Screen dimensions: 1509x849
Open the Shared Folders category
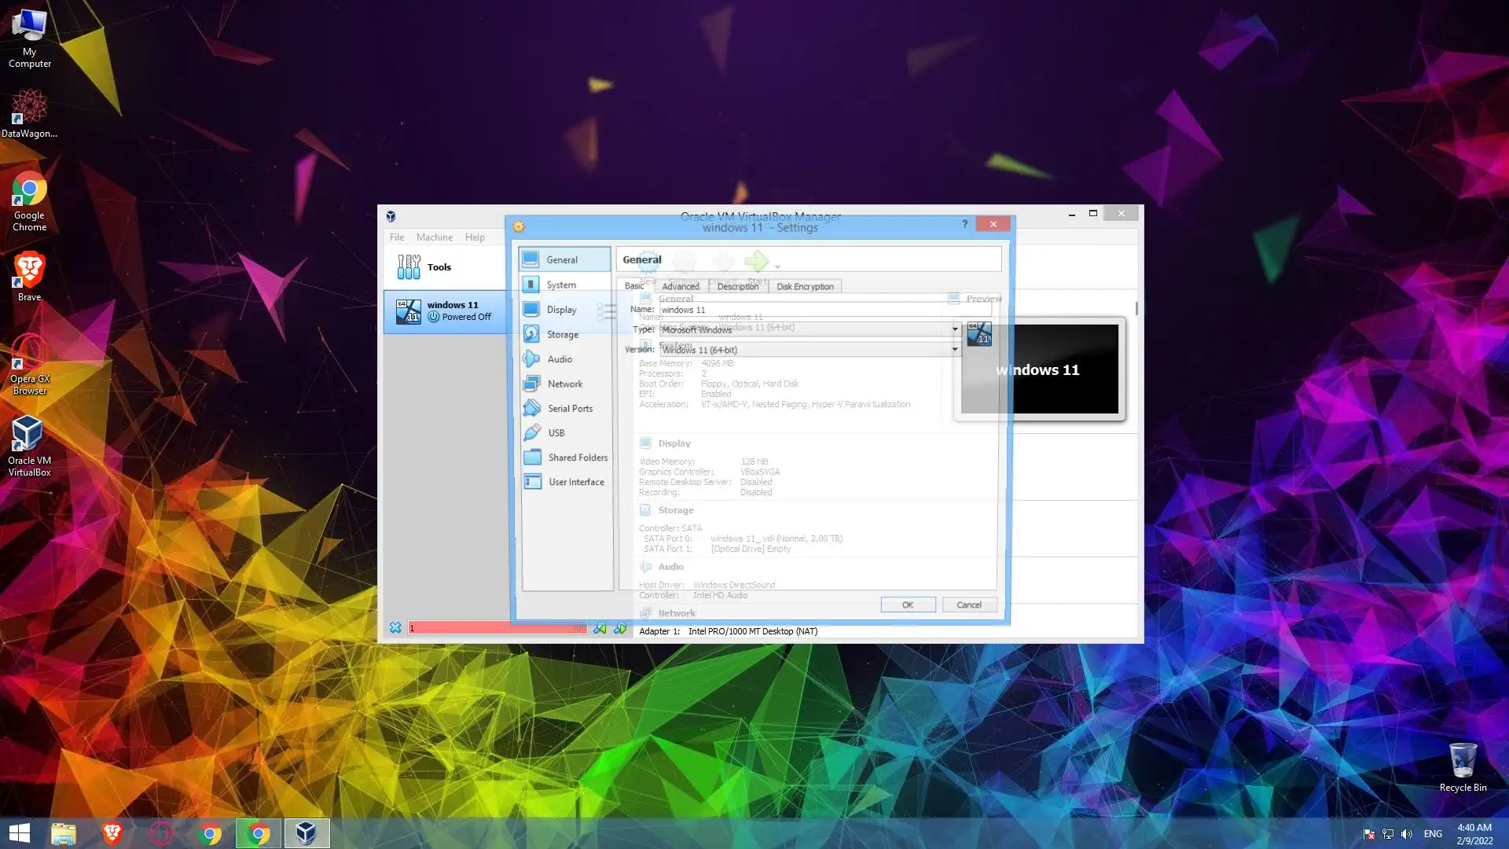click(x=577, y=458)
